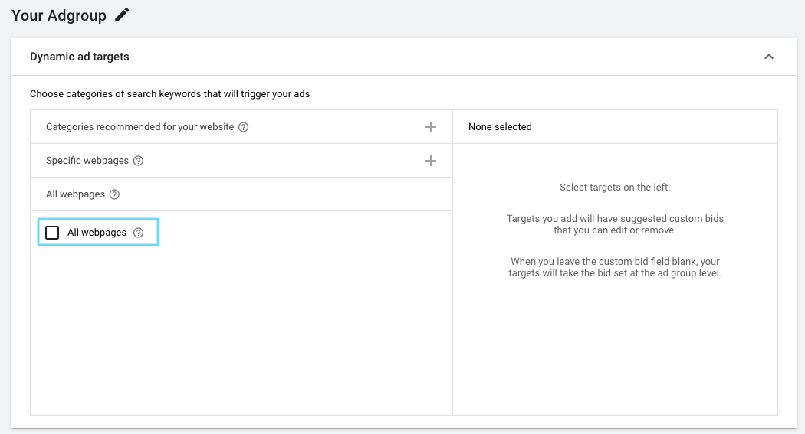Click the Your Adgroup title text
Image resolution: width=805 pixels, height=434 pixels.
59,15
